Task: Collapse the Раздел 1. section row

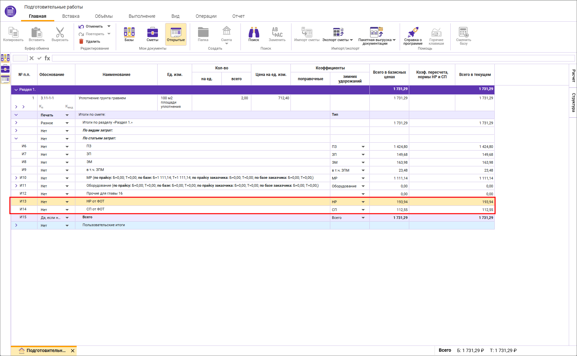Action: [x=16, y=89]
